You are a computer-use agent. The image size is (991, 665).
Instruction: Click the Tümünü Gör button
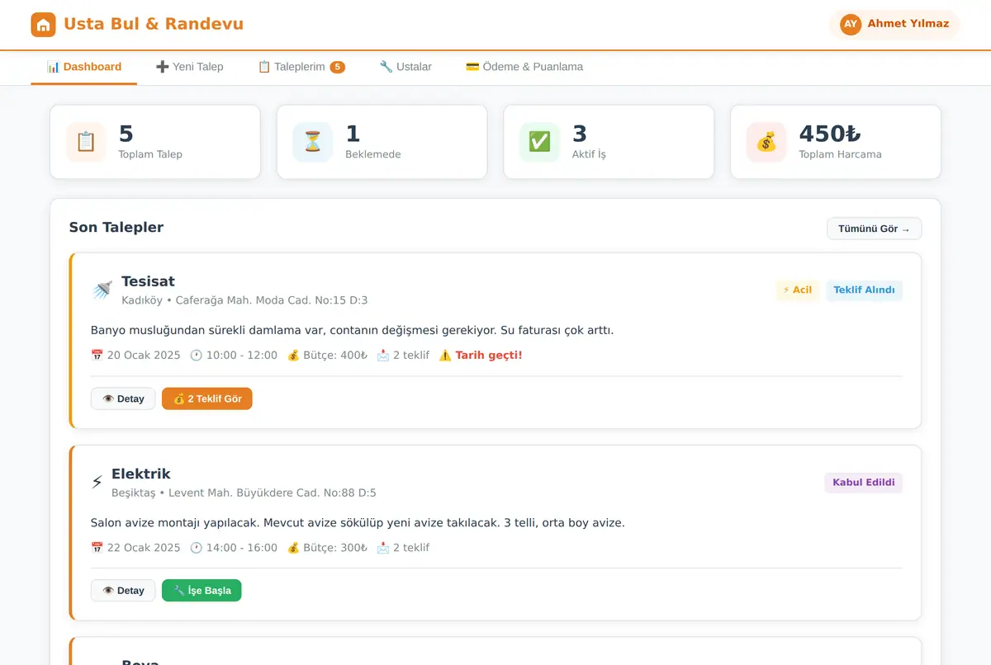coord(874,229)
